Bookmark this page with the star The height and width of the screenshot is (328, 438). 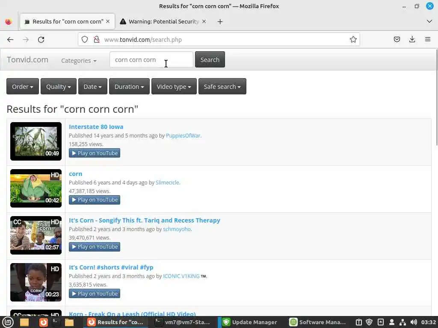click(353, 40)
